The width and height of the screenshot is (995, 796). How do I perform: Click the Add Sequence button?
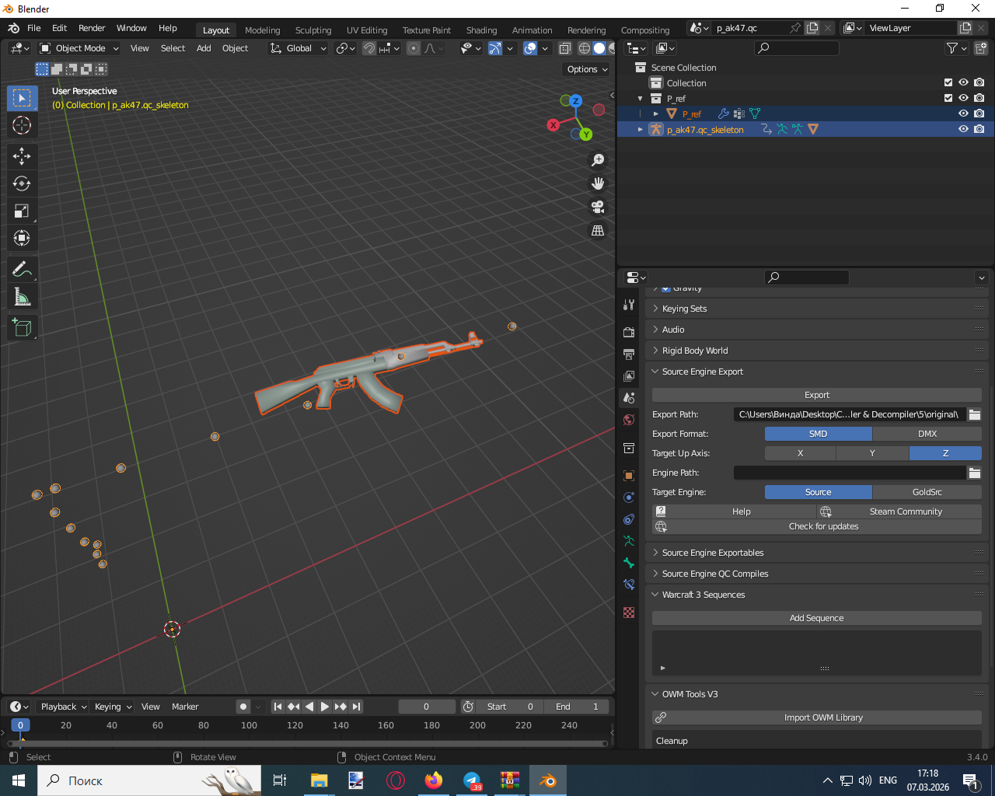816,618
